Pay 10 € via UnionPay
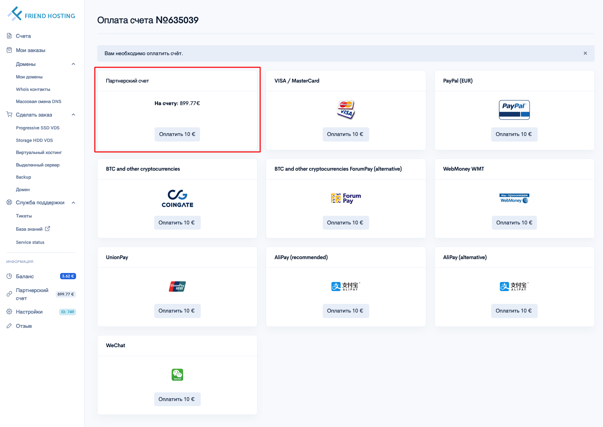Image resolution: width=603 pixels, height=427 pixels. click(177, 311)
